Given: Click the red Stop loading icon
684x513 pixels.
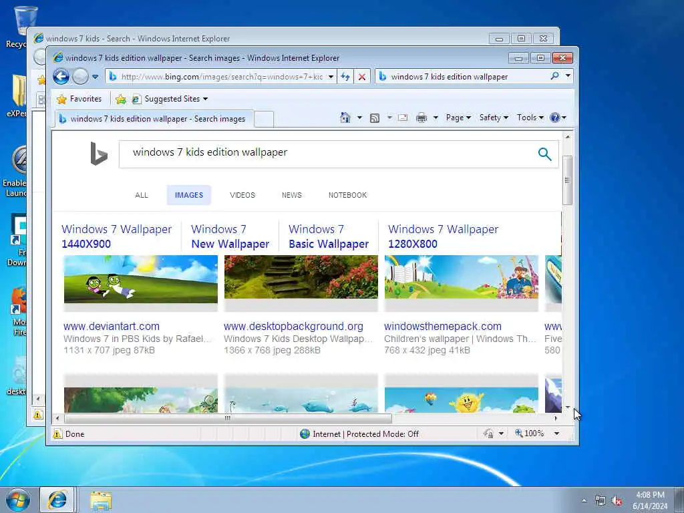Looking at the screenshot, I should point(361,77).
